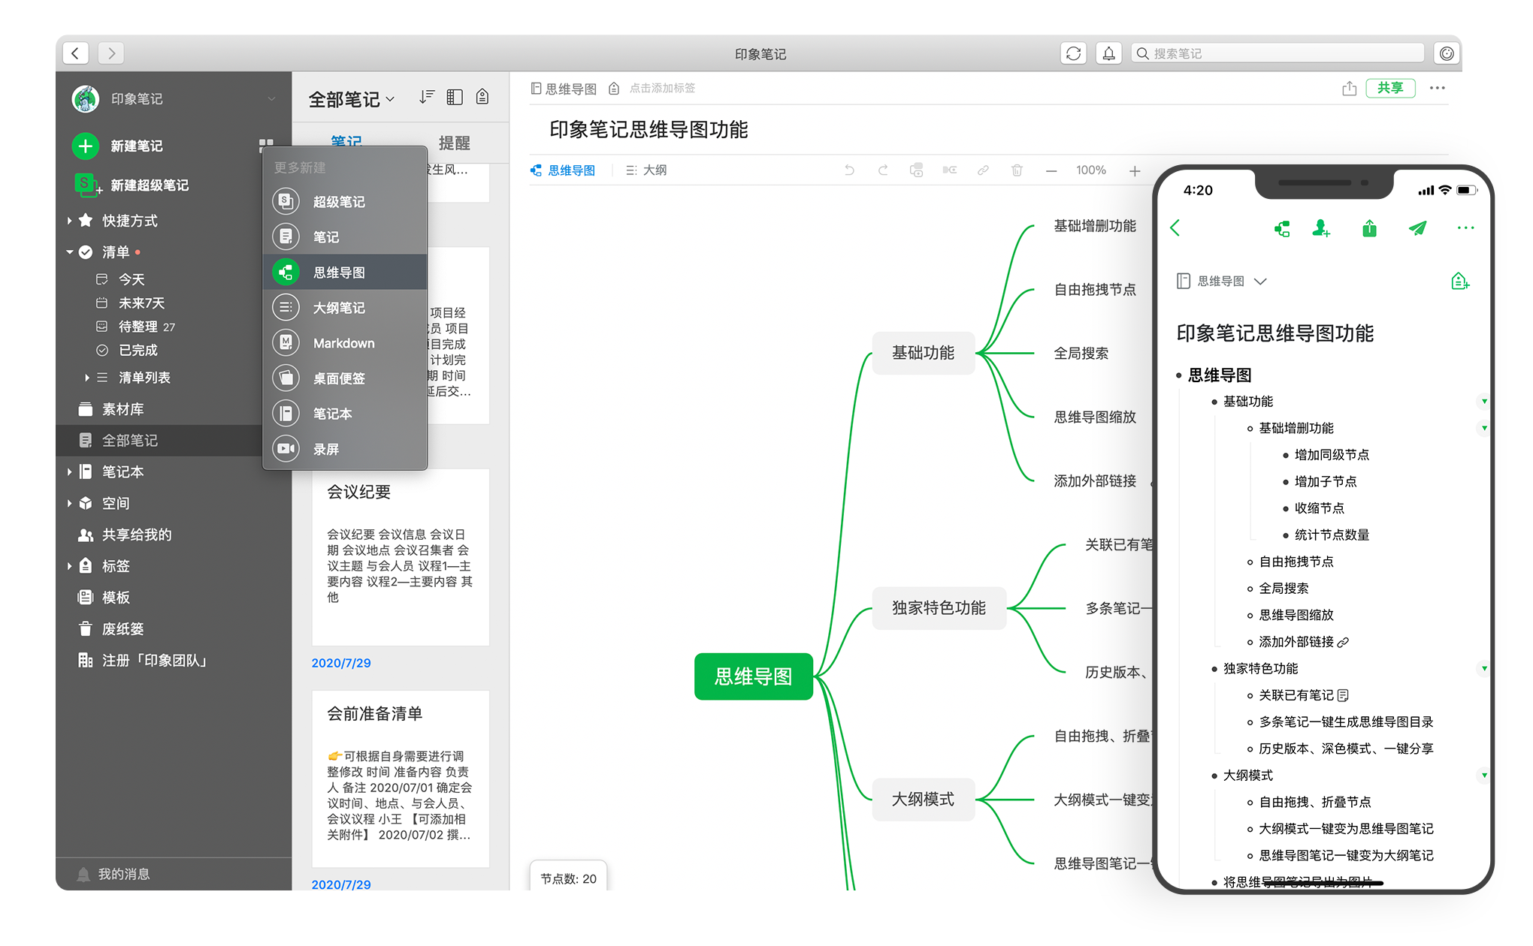This screenshot has height=946, width=1533.
Task: Collapse 基础功能 outline node on phone
Action: 1483,402
